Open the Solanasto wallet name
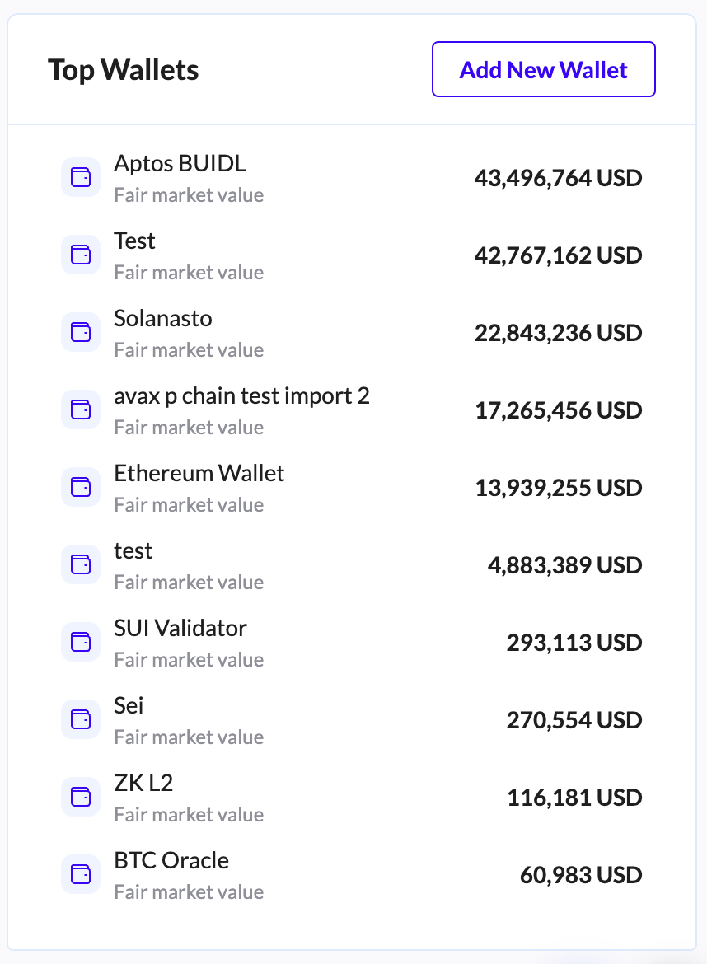The height and width of the screenshot is (964, 707). point(163,319)
